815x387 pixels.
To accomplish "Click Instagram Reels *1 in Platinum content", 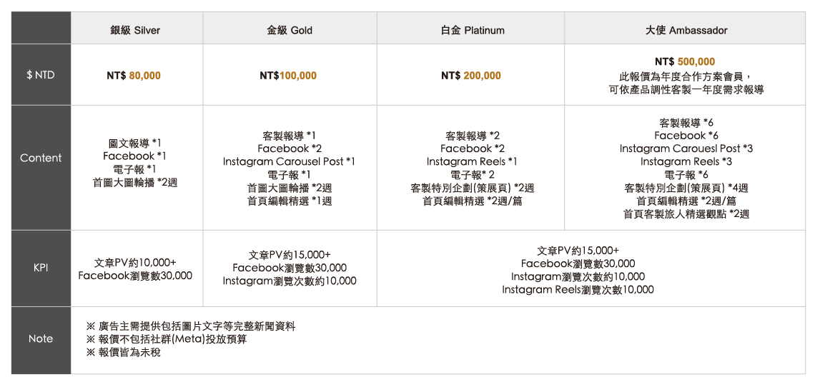I will pyautogui.click(x=472, y=161).
